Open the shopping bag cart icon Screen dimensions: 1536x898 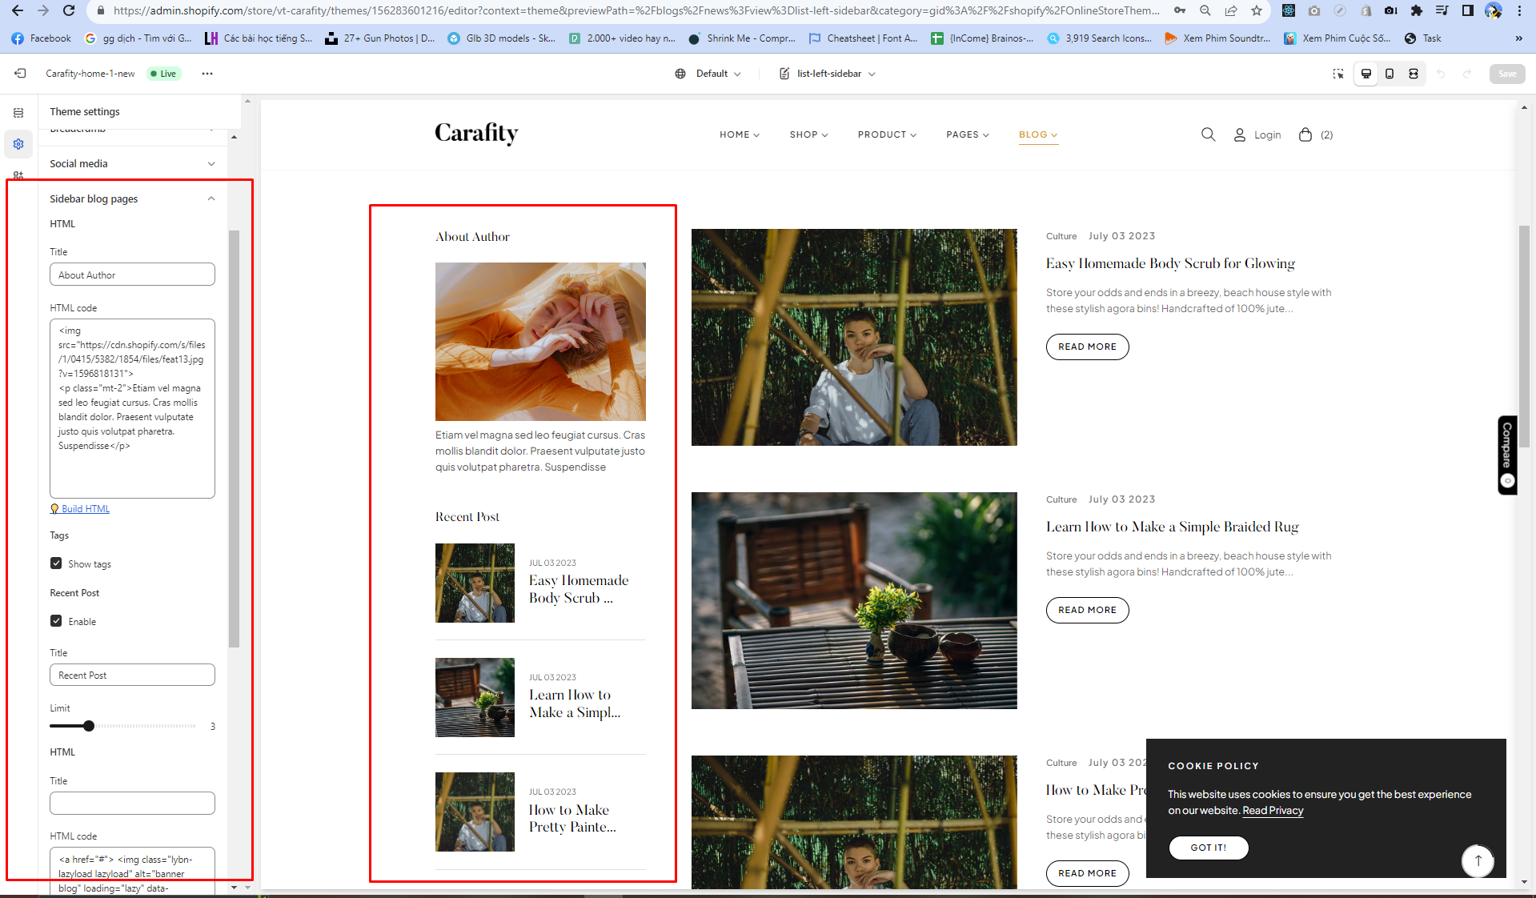(1305, 134)
